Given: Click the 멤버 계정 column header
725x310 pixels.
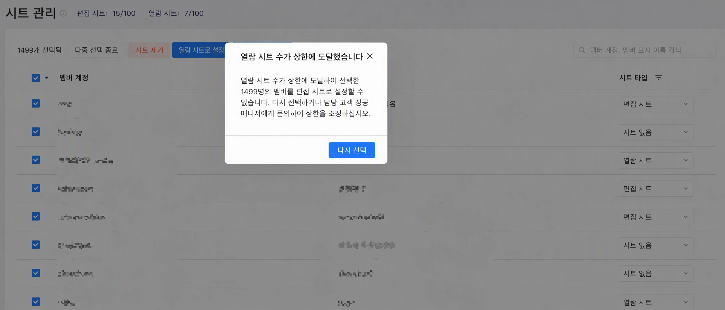Looking at the screenshot, I should [74, 78].
